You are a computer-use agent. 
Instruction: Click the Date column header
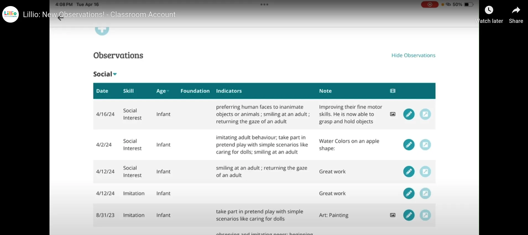102,91
